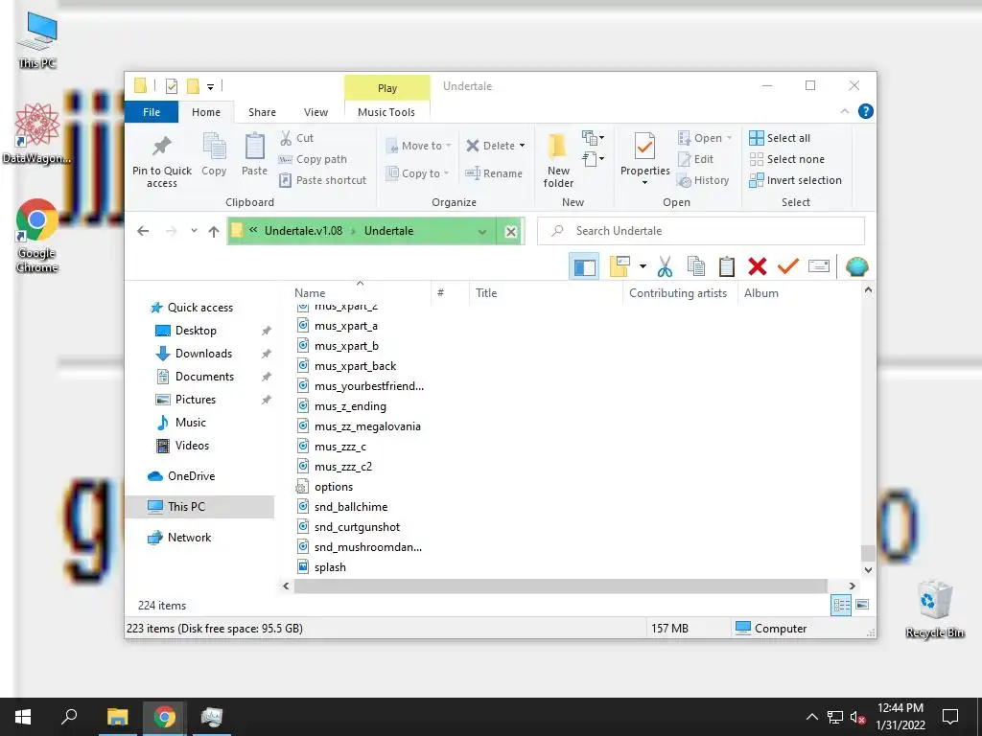This screenshot has width=982, height=736.
Task: Click Select all in ribbon
Action: (780, 138)
